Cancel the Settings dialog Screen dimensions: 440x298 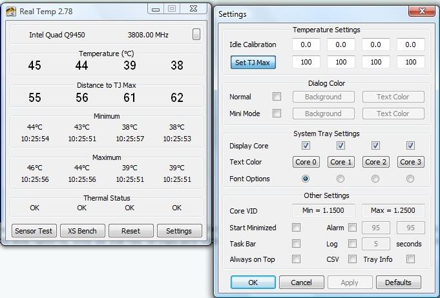tap(301, 283)
